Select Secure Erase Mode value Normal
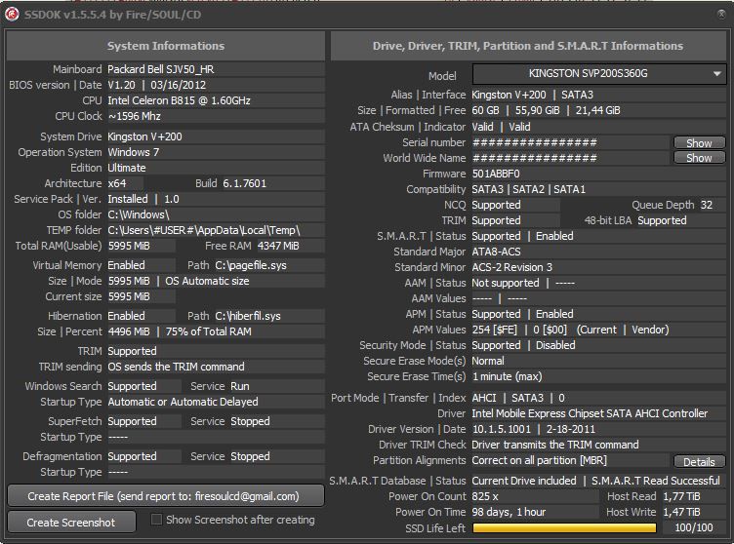Viewport: 734px width, 544px height. (x=488, y=361)
